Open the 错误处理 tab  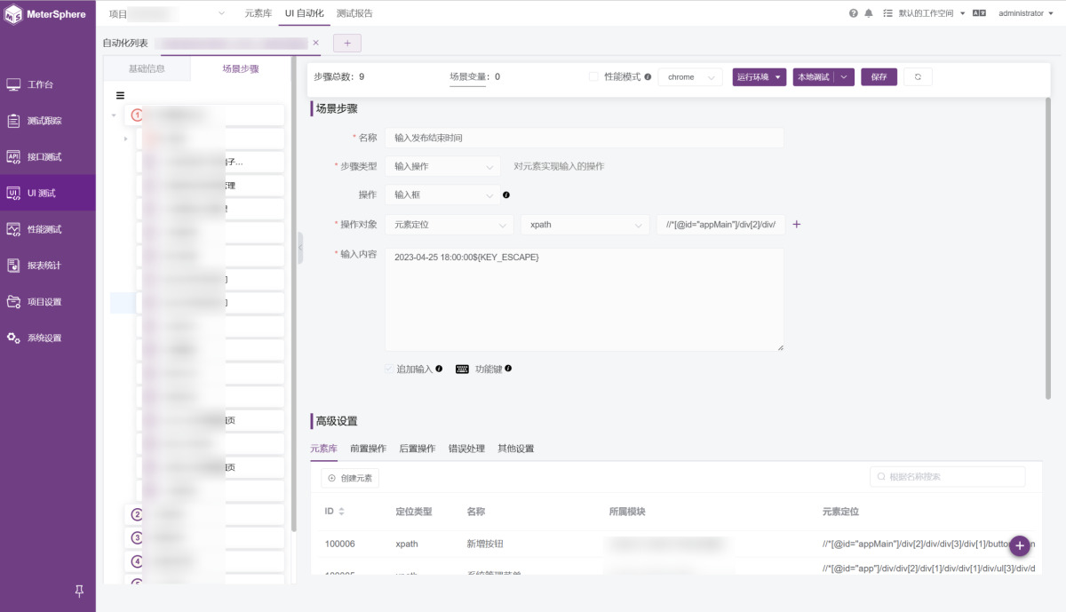[x=466, y=449]
